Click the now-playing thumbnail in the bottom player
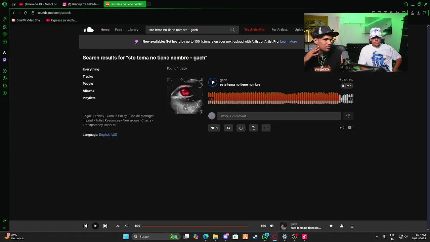The width and height of the screenshot is (430, 242). (284, 226)
